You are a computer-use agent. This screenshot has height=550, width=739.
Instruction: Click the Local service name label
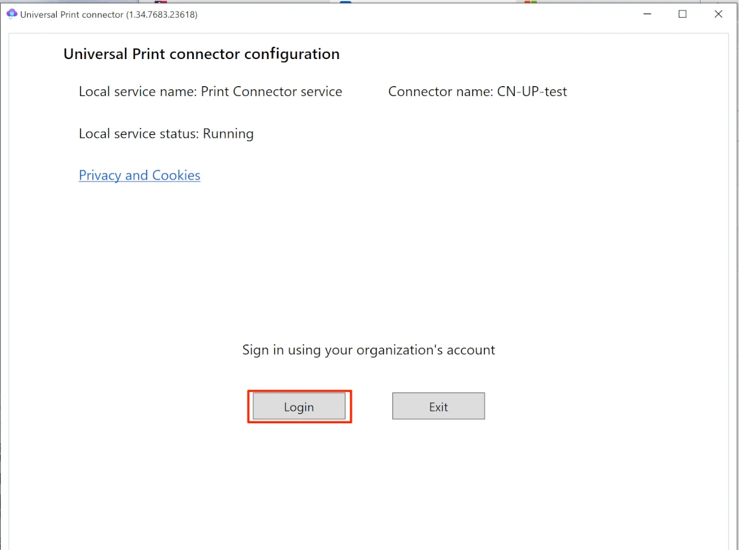point(137,92)
